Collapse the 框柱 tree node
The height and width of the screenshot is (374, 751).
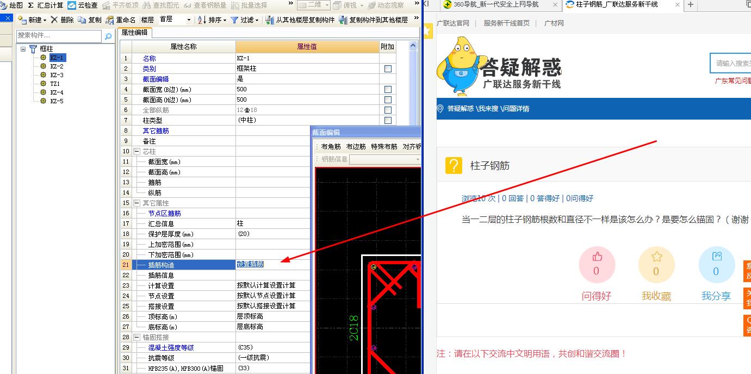click(23, 49)
